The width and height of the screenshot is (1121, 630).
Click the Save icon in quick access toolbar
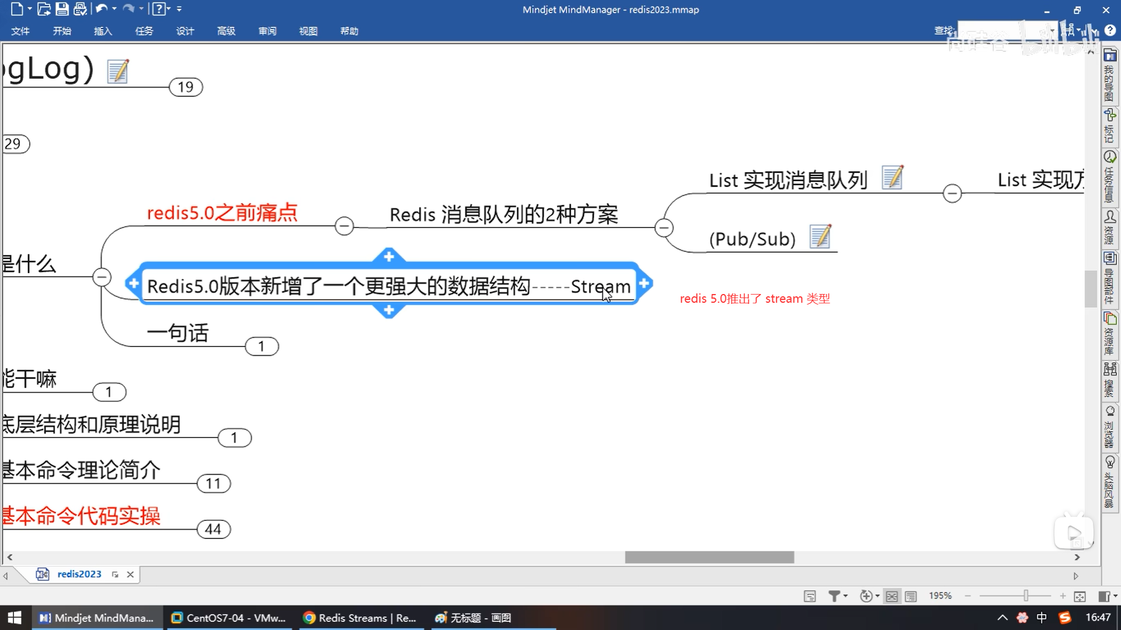point(62,9)
